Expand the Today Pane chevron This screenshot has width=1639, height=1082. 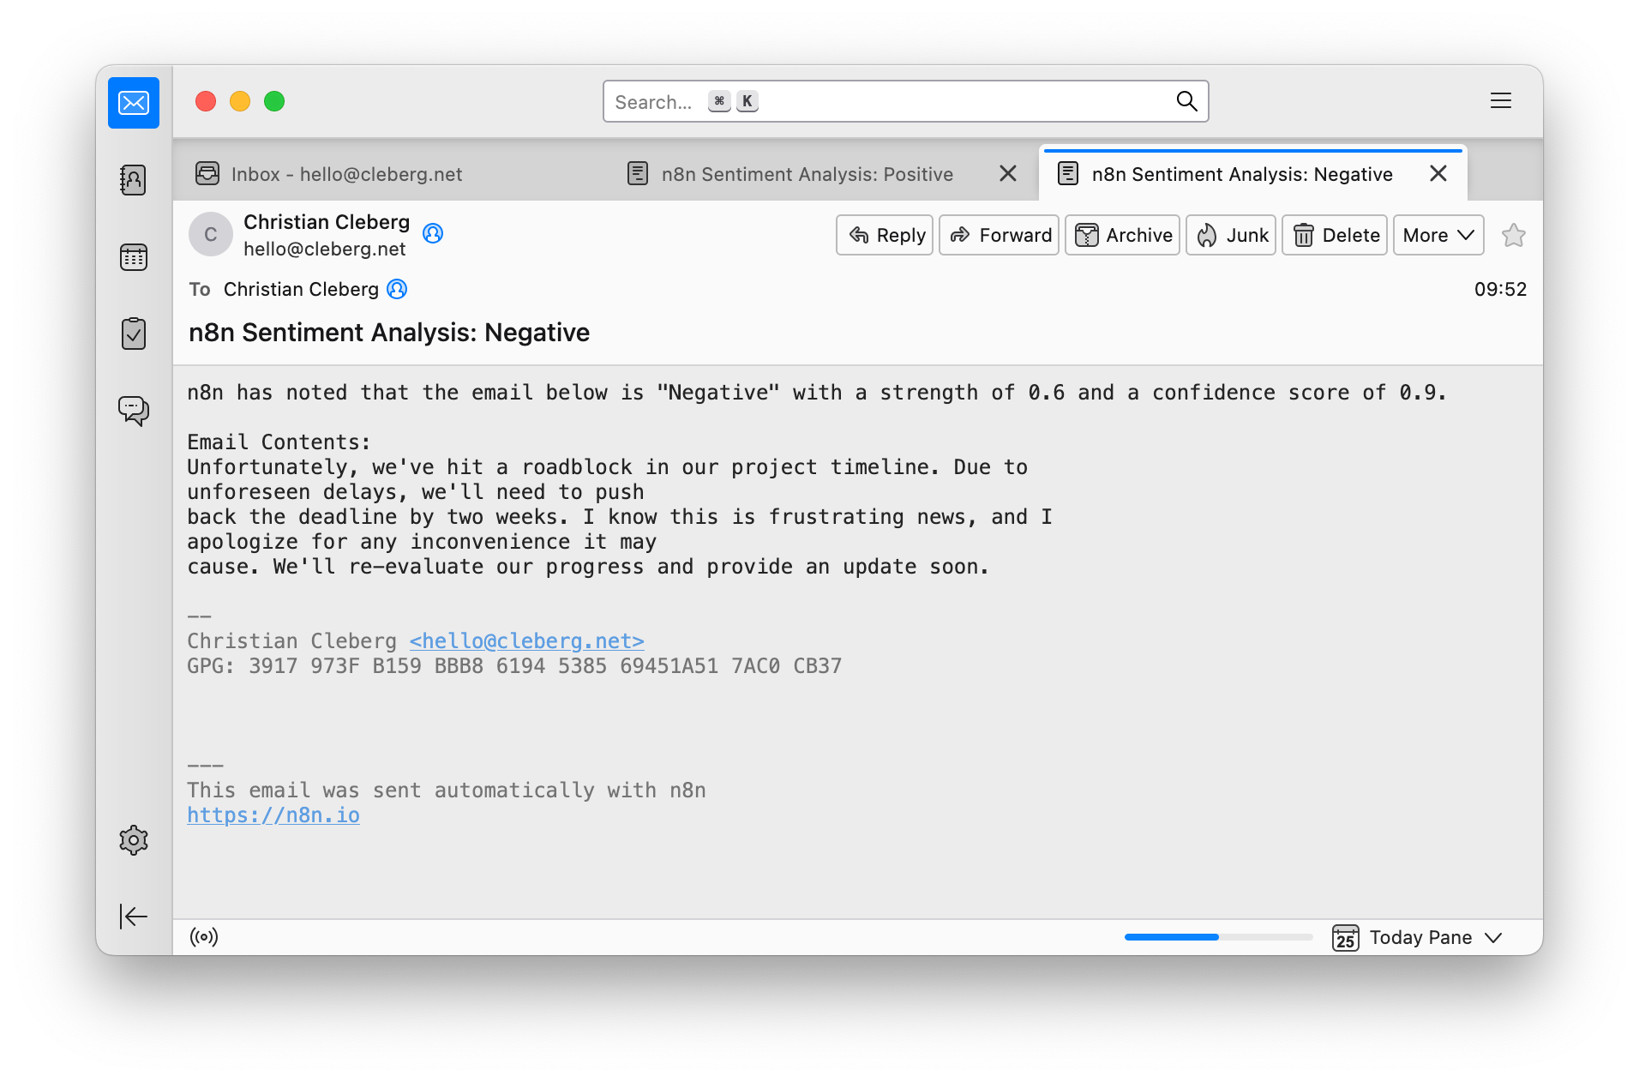click(1494, 938)
